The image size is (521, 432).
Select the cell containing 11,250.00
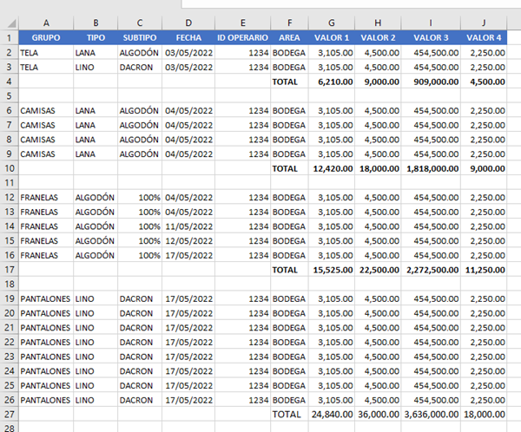click(x=485, y=270)
